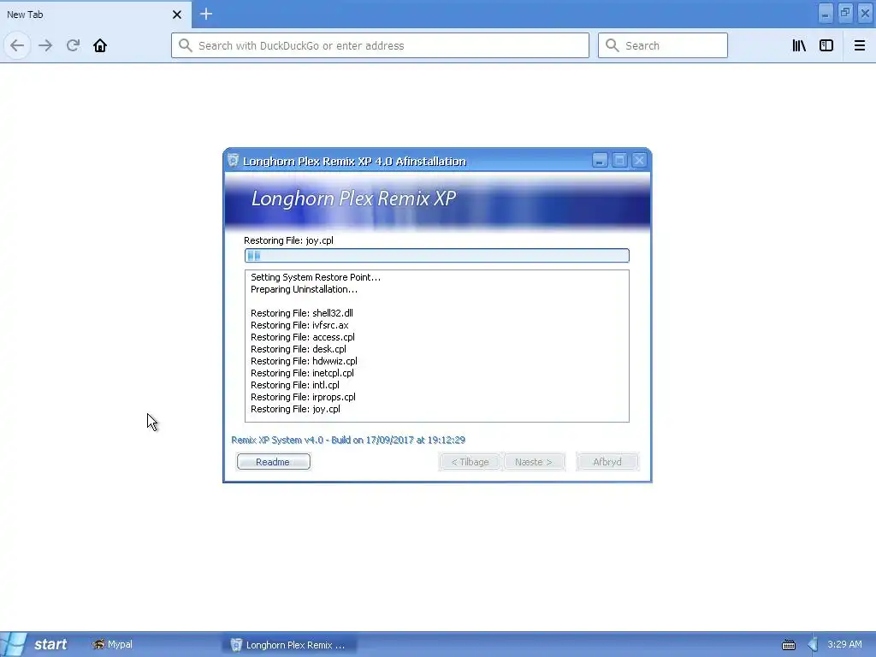Image resolution: width=876 pixels, height=657 pixels.
Task: Restore down the browser window
Action: click(845, 14)
